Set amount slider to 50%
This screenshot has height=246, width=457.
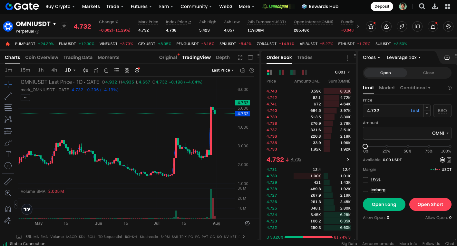(x=407, y=146)
